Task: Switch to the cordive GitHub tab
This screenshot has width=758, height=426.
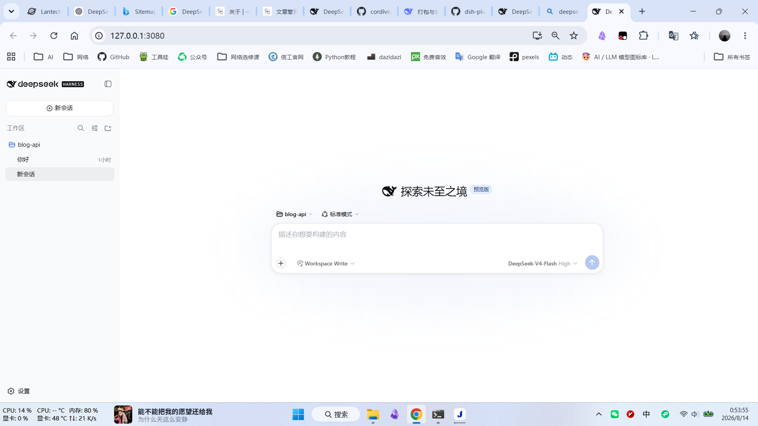Action: 374,11
